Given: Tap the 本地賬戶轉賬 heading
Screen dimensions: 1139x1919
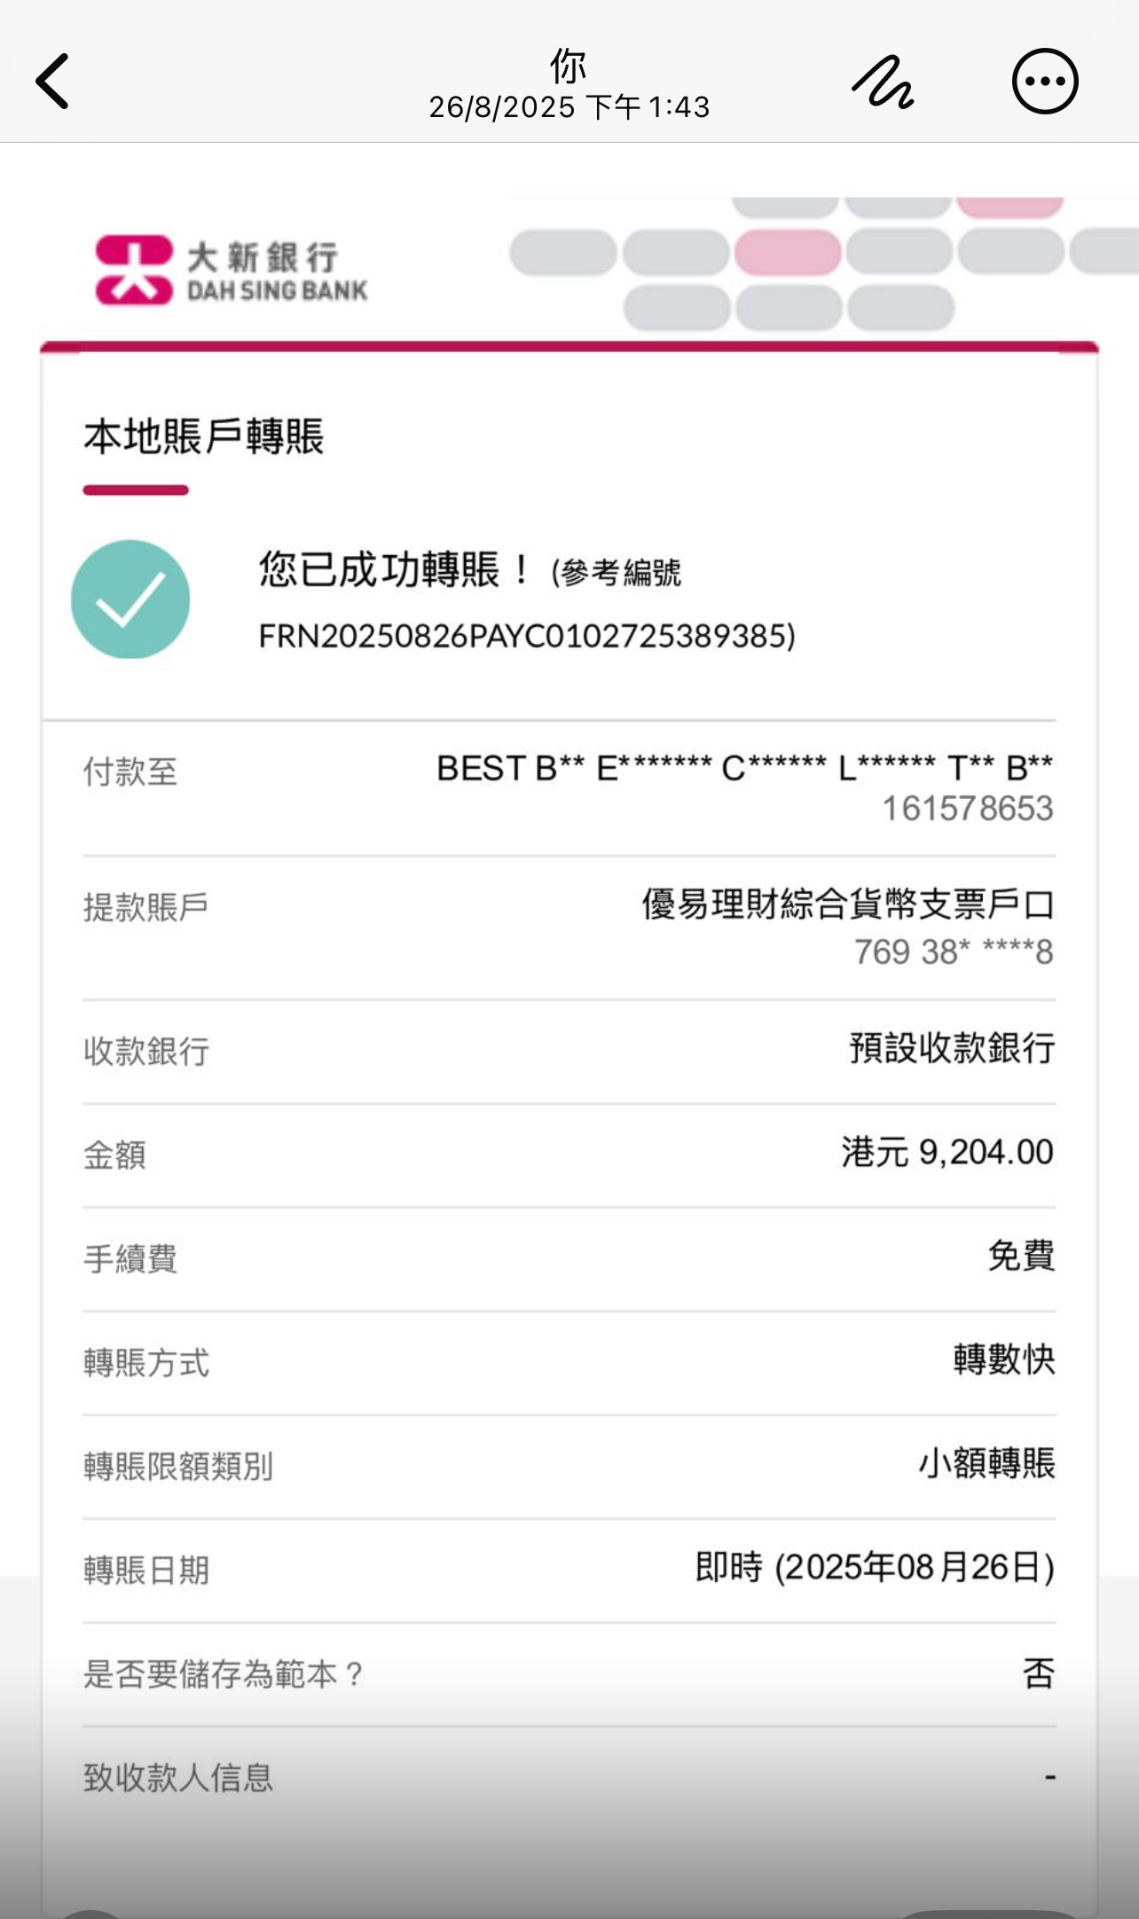Looking at the screenshot, I should point(204,436).
